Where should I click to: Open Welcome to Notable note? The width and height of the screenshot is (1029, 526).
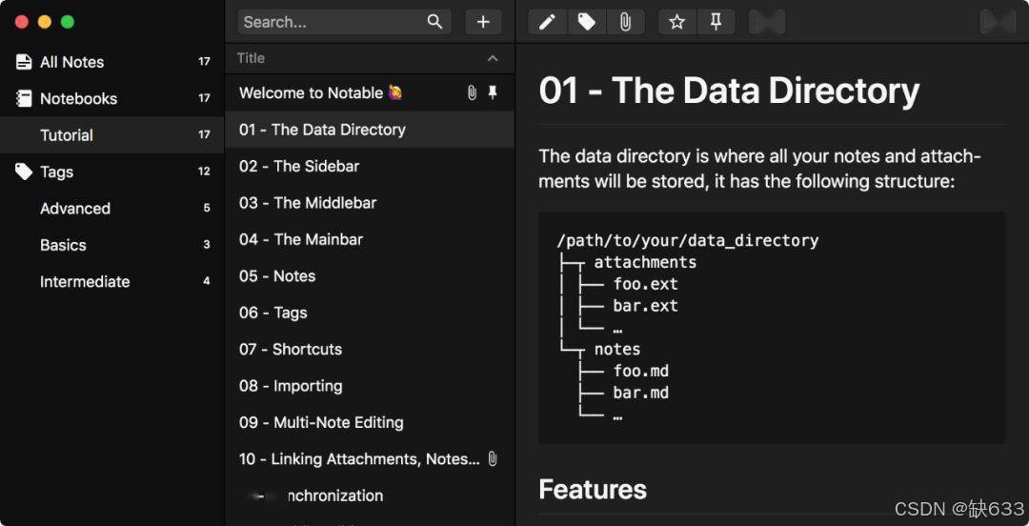370,93
